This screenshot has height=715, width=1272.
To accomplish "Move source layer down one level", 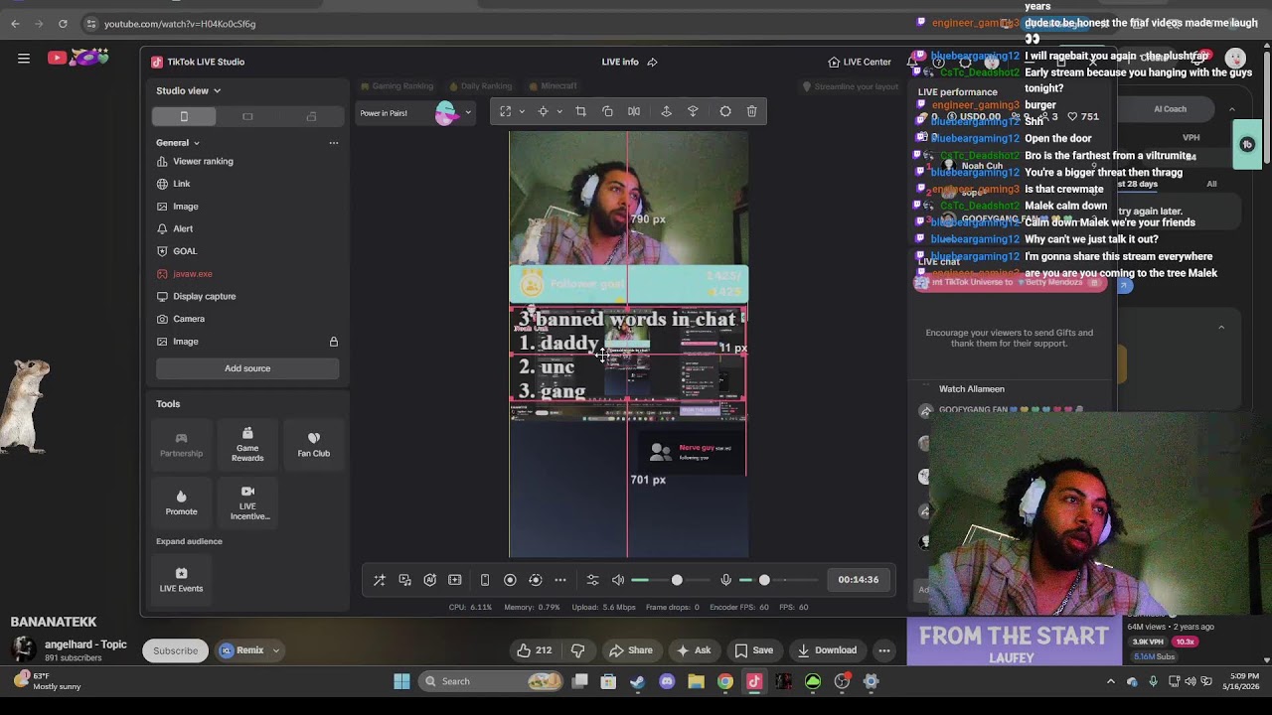I will tap(693, 111).
